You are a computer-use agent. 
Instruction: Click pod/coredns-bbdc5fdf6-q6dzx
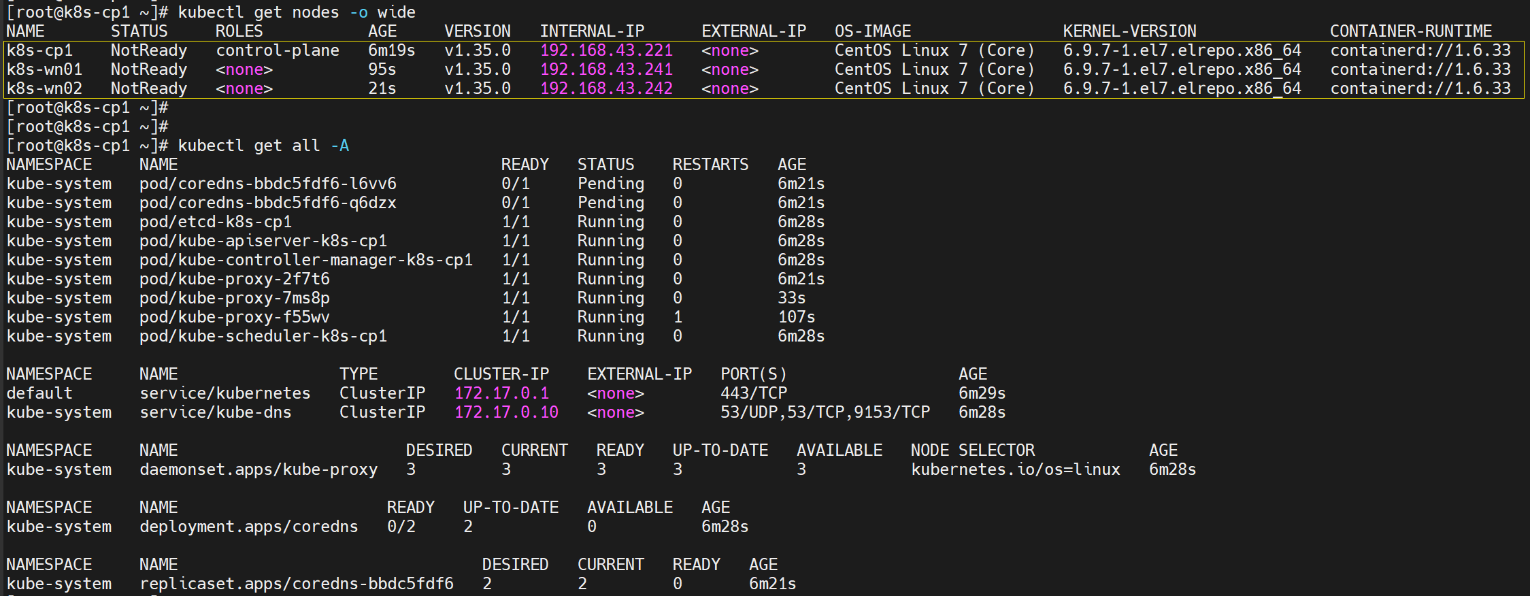(268, 203)
